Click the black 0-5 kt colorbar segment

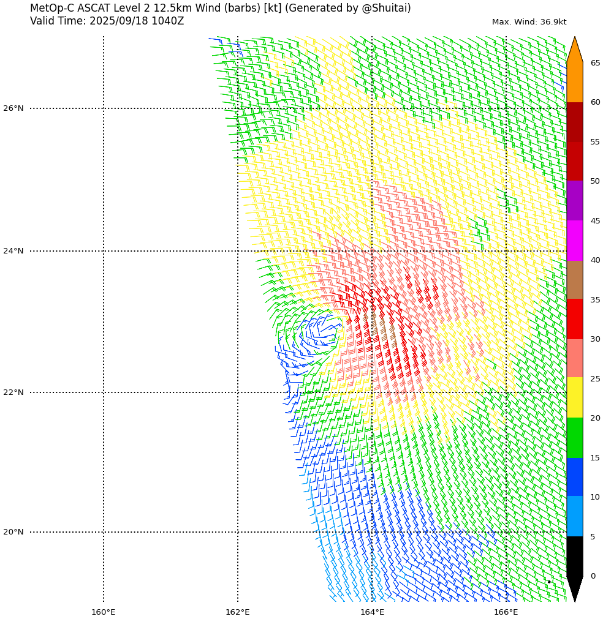click(x=575, y=556)
